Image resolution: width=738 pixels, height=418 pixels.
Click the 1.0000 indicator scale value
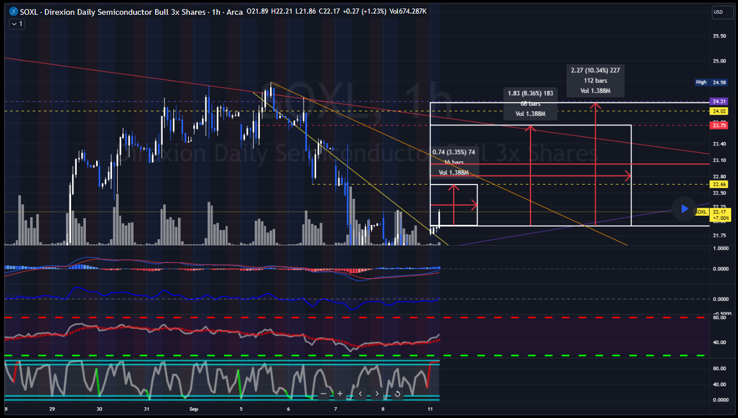[x=720, y=248]
